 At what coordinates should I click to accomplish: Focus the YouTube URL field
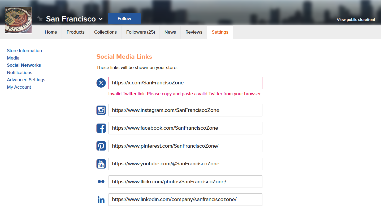point(185,164)
